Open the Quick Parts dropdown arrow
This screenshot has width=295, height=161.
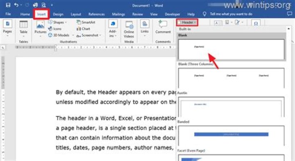pyautogui.click(x=231, y=23)
